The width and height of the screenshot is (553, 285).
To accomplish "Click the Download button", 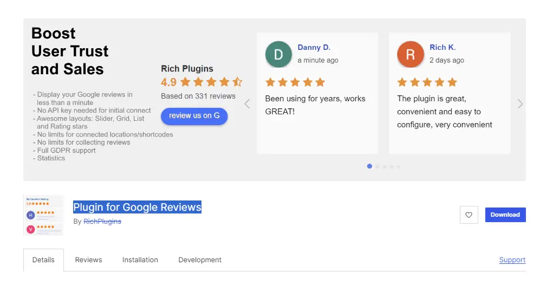I will pyautogui.click(x=505, y=215).
